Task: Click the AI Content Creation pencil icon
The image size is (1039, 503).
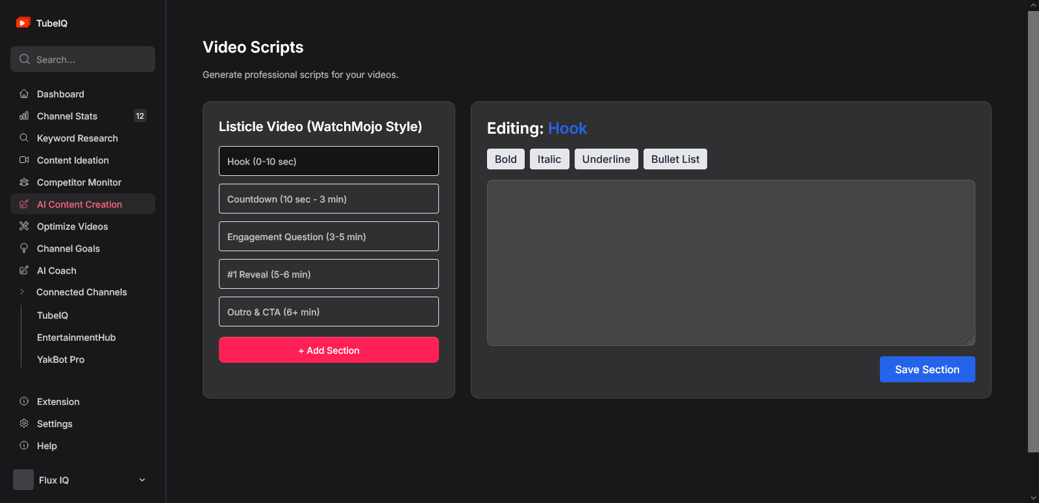Action: click(x=24, y=204)
